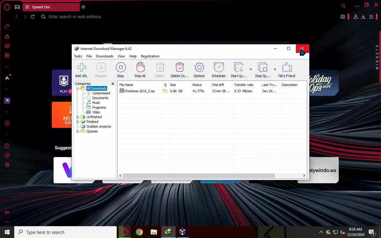Open File Explorer from the taskbar
This screenshot has width=381, height=238.
[154, 232]
